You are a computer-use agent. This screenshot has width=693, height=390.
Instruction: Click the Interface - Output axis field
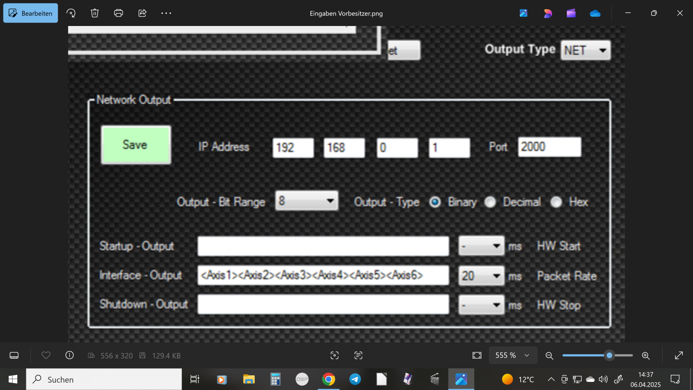point(323,275)
